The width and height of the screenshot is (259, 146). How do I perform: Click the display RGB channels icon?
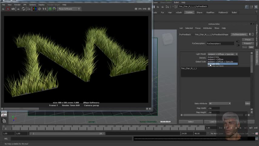pos(35,9)
